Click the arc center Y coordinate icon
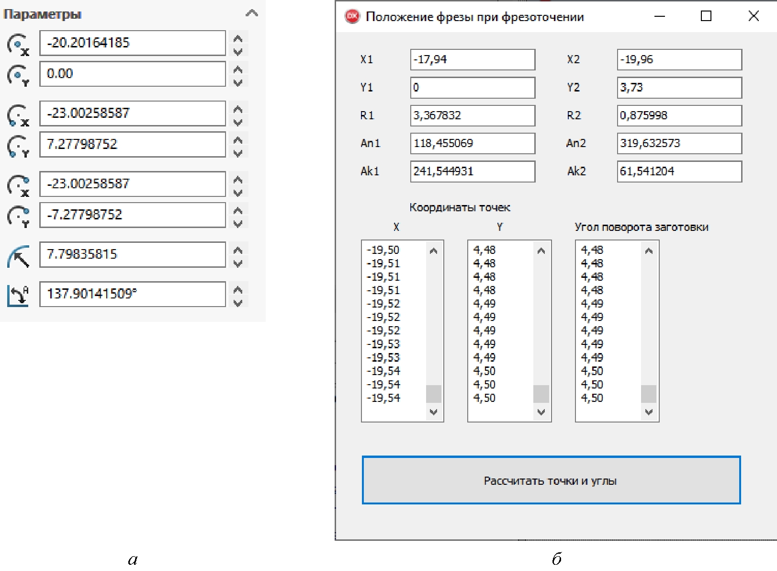The image size is (777, 571). [x=18, y=75]
